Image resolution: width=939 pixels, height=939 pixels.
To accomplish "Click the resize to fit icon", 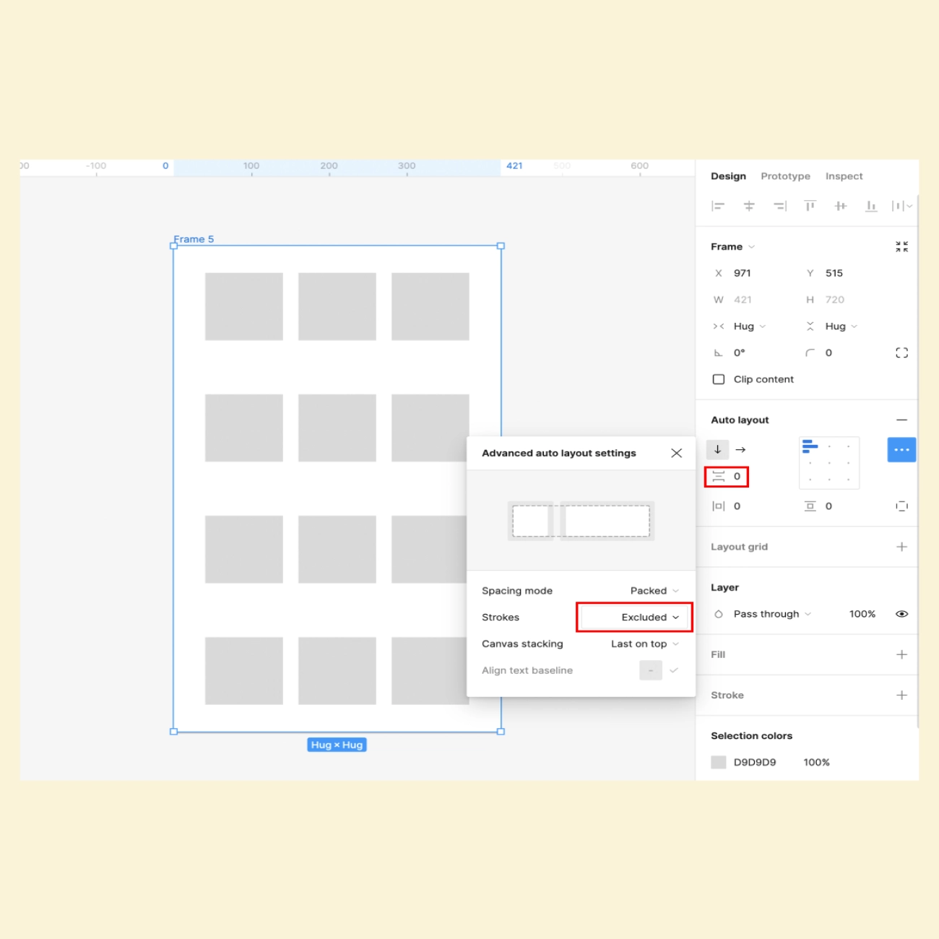I will tap(901, 247).
